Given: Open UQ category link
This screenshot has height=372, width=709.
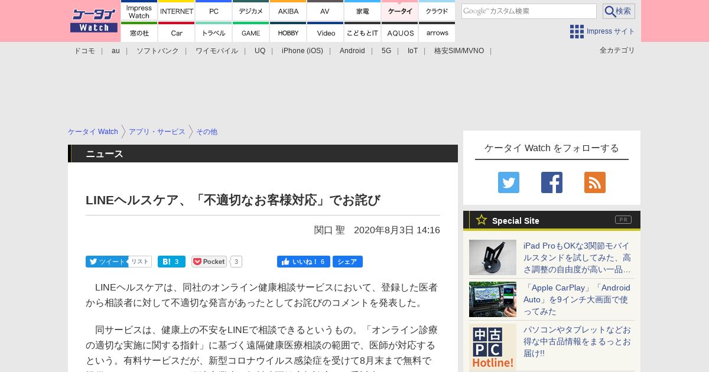Looking at the screenshot, I should click(x=260, y=51).
